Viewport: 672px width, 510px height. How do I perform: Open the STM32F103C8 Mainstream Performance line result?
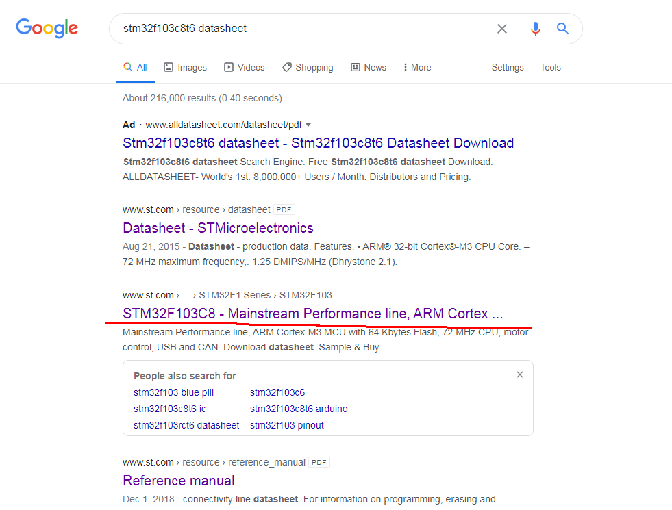point(312,314)
